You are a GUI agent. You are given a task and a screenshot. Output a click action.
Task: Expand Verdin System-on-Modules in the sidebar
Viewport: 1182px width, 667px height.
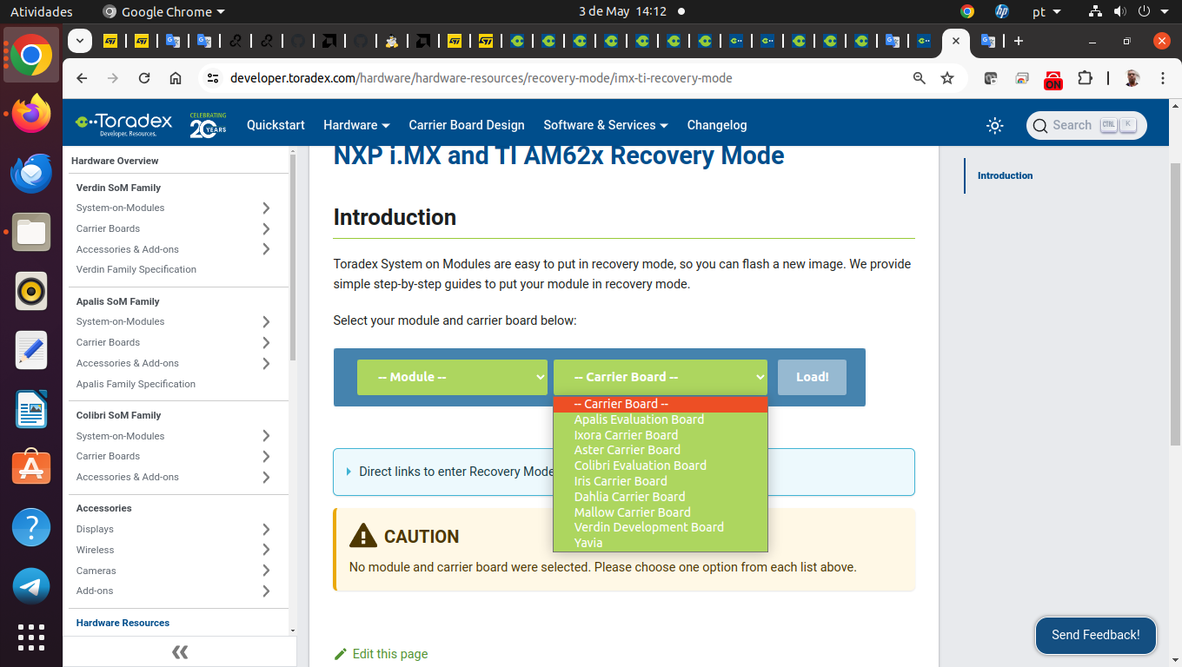tap(266, 208)
